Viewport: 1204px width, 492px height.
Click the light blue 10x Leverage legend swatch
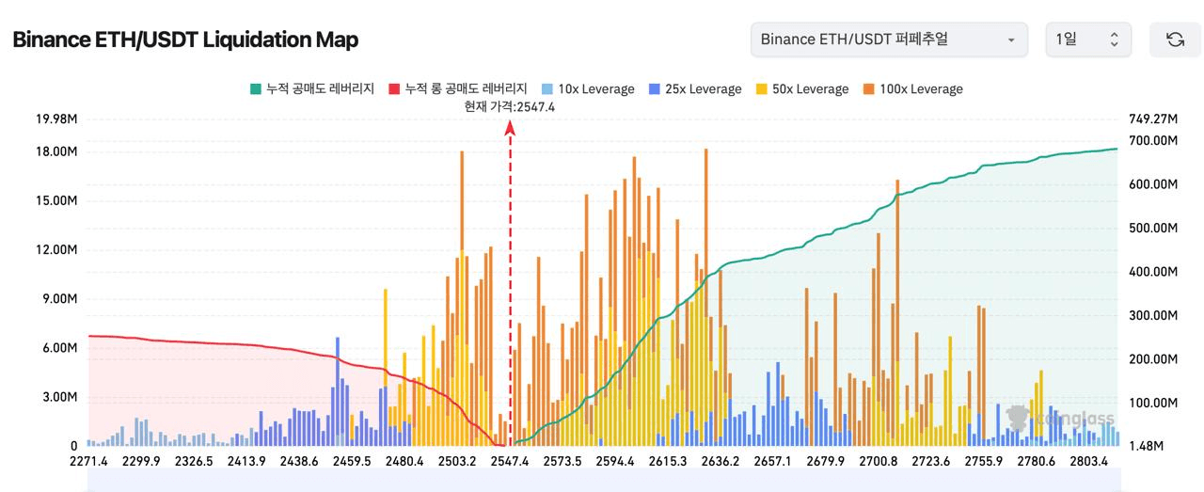pyautogui.click(x=547, y=88)
